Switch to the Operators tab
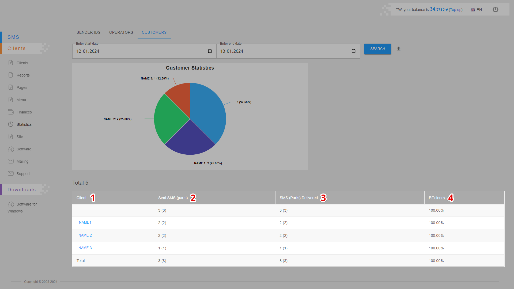Screen dimensions: 514x289 tap(121, 32)
